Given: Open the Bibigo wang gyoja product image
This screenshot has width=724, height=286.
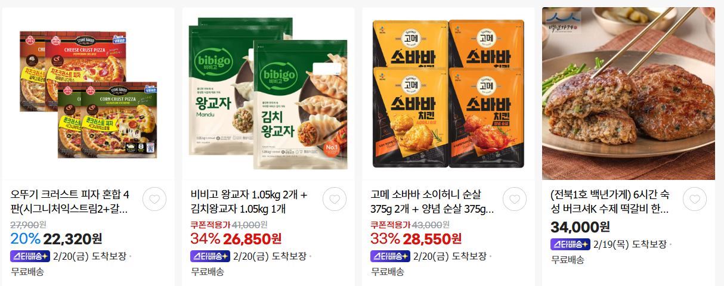Looking at the screenshot, I should [x=268, y=94].
